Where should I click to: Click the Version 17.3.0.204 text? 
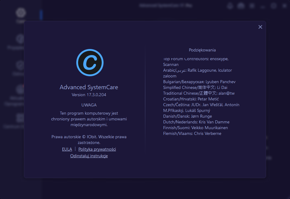pyautogui.click(x=89, y=95)
